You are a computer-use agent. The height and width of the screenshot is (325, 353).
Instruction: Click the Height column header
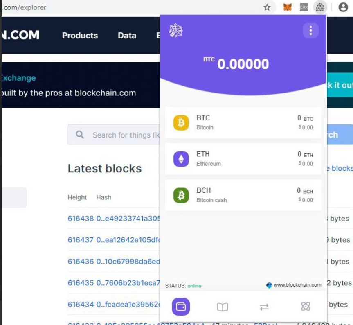point(77,197)
